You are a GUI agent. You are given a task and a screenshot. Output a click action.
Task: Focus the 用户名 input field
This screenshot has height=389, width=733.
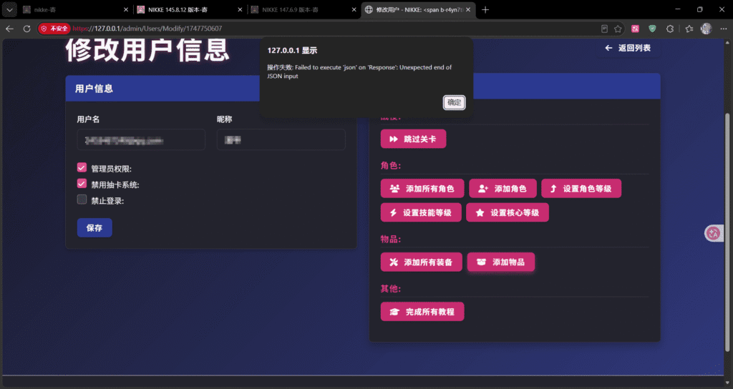(141, 139)
